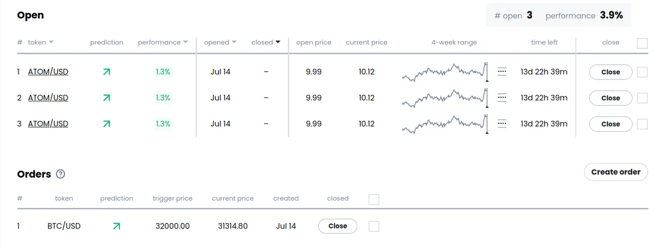Image resolution: width=656 pixels, height=249 pixels.
Task: Check the BTC/USD order row checkbox
Action: pos(374,226)
